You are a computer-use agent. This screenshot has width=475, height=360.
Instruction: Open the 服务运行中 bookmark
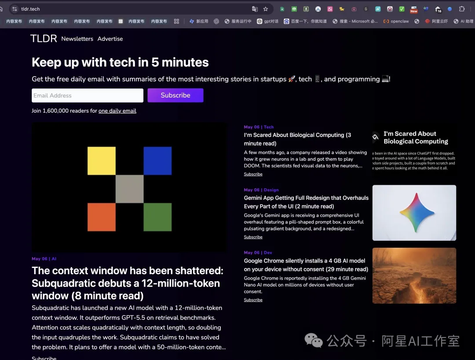pos(238,21)
